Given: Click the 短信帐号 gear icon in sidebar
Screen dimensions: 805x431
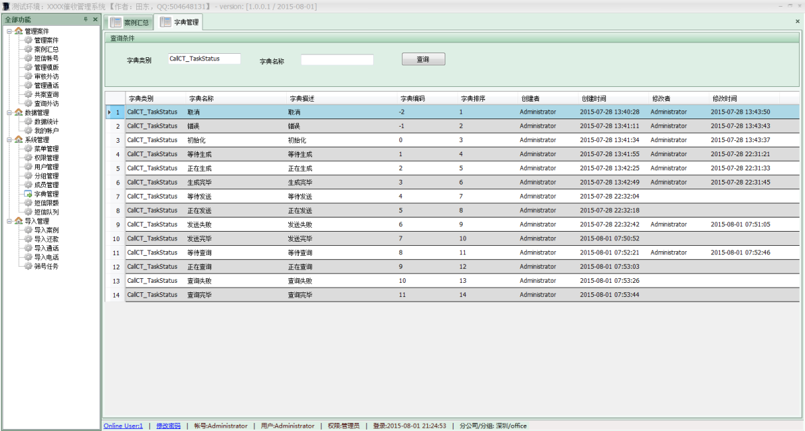Looking at the screenshot, I should (x=28, y=59).
